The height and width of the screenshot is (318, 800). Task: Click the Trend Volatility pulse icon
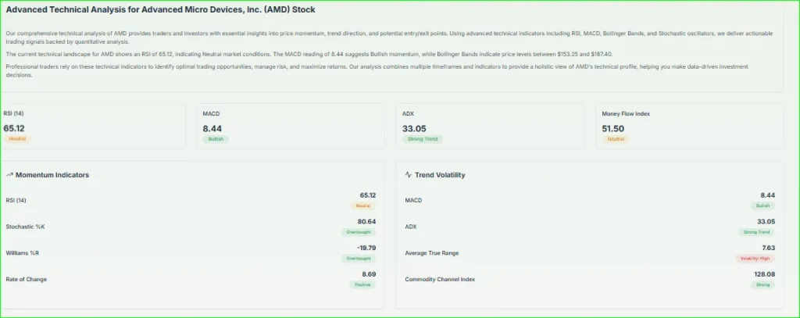point(409,175)
